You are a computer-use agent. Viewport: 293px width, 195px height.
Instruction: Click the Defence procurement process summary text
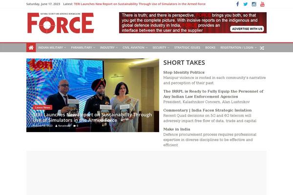[x=209, y=140]
